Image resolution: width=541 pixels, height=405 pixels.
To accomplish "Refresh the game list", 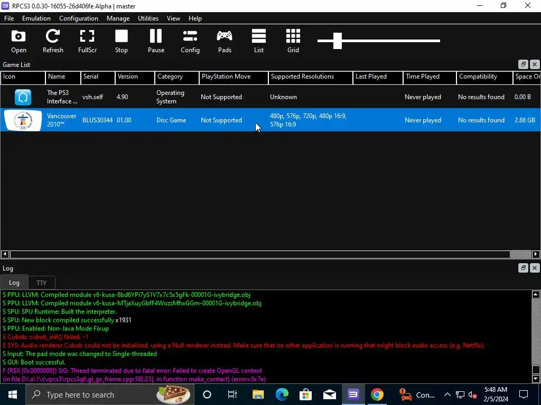I will pos(53,41).
